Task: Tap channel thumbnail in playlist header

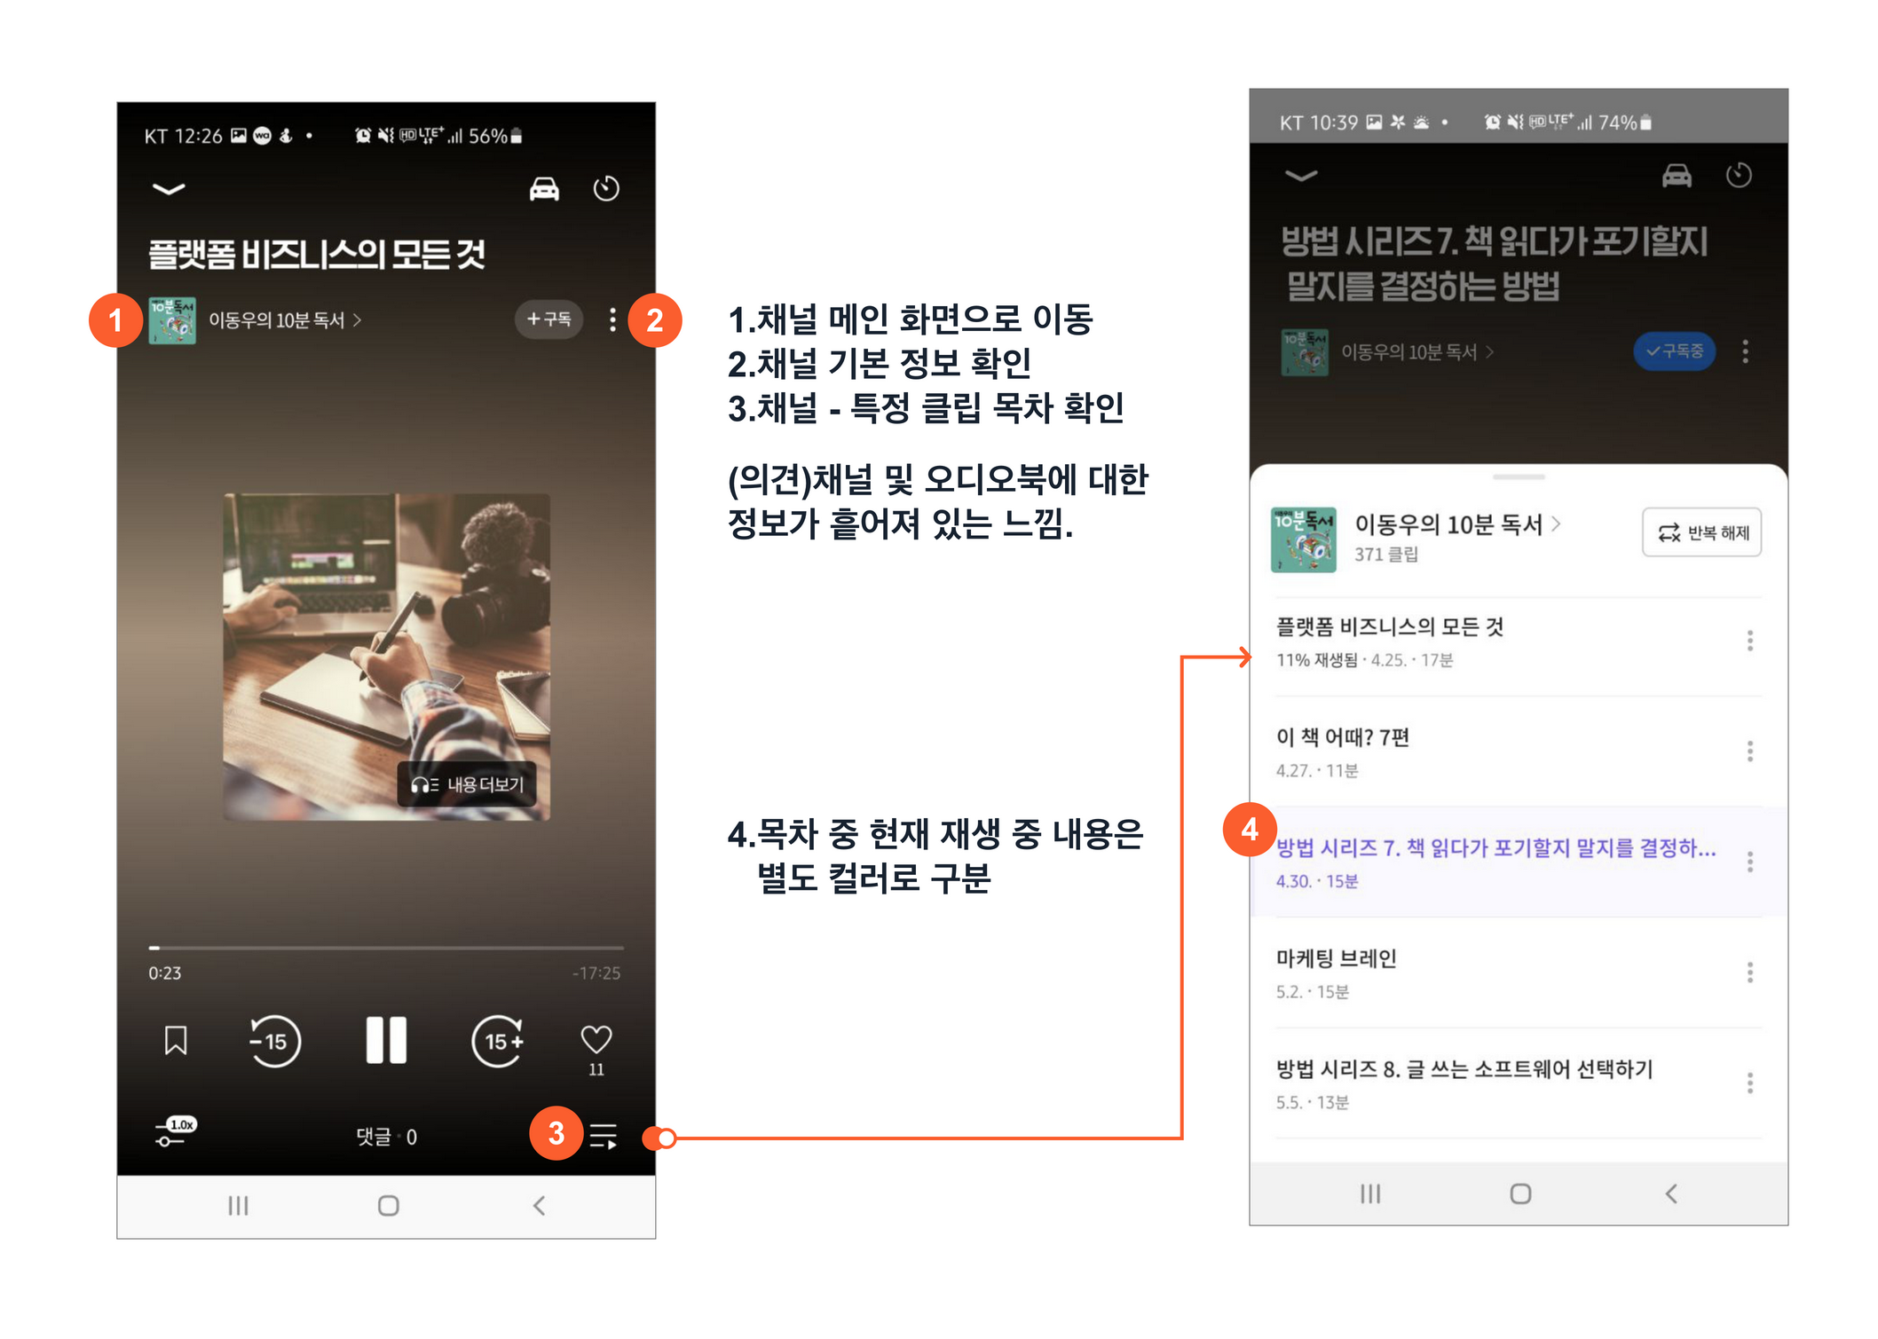Action: (1304, 540)
